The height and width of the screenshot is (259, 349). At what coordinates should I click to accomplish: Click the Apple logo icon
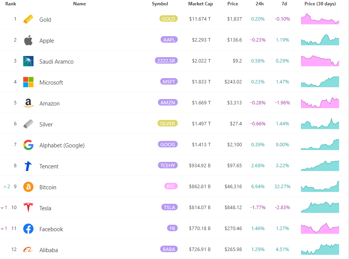click(28, 40)
